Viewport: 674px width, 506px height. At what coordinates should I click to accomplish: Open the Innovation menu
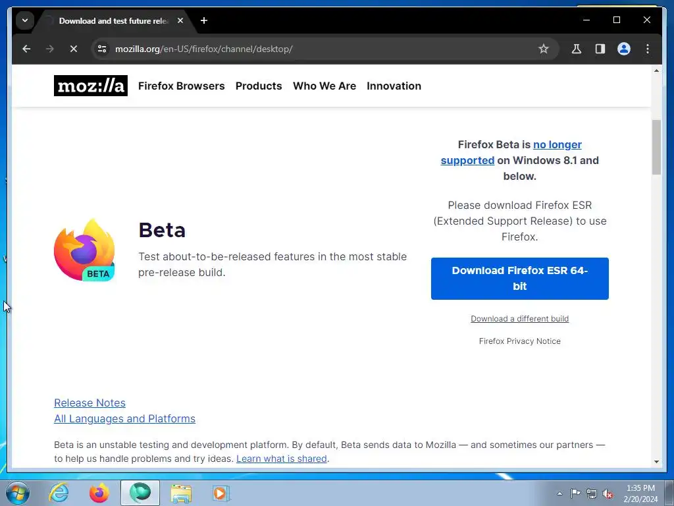tap(394, 86)
